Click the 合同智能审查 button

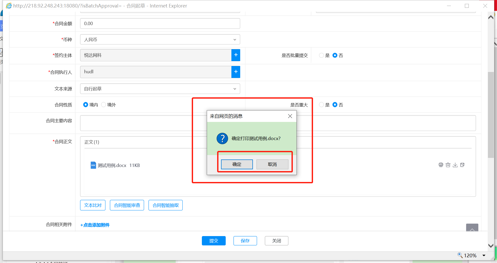tap(127, 205)
